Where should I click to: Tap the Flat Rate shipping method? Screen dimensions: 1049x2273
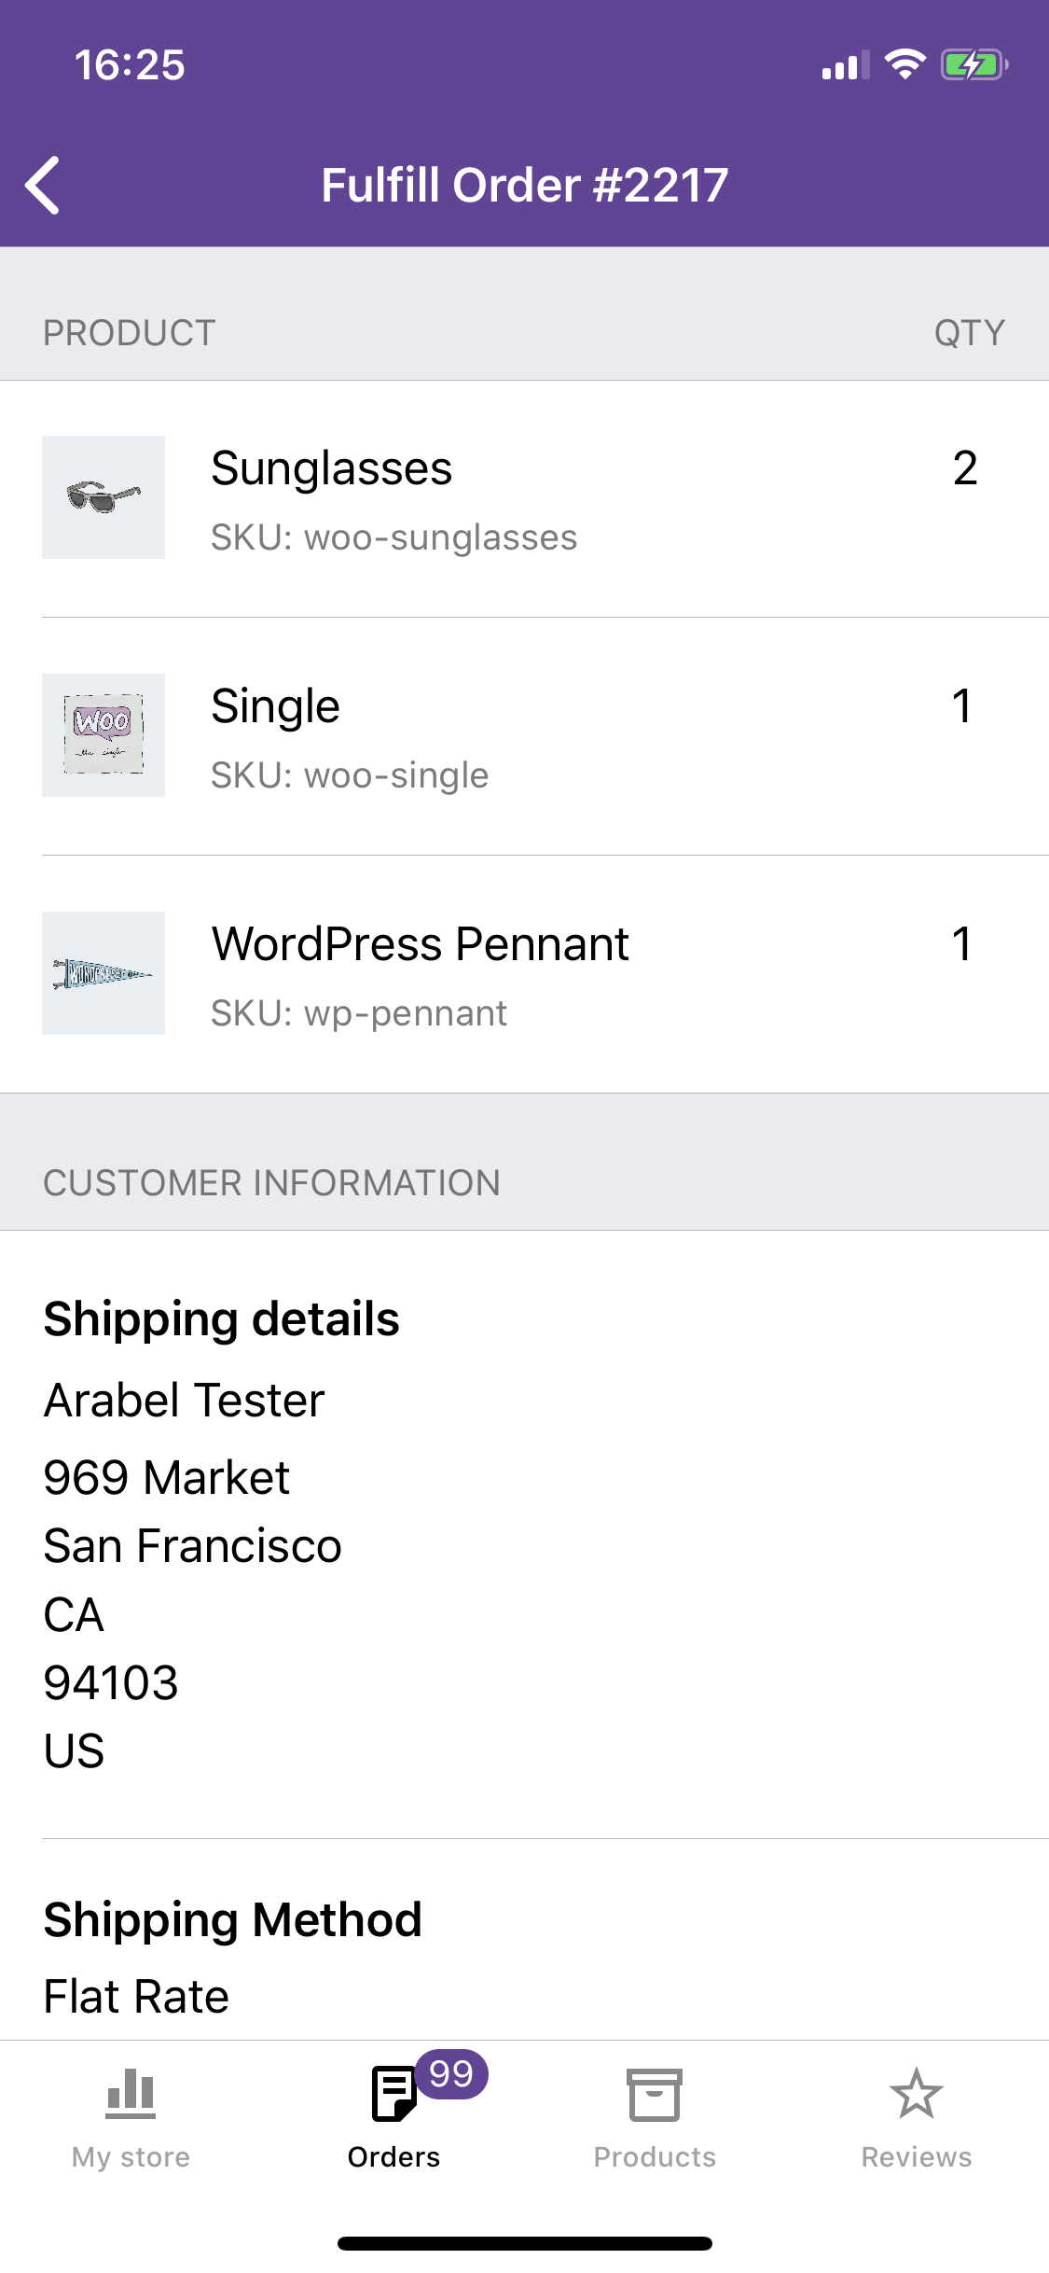pos(136,1997)
